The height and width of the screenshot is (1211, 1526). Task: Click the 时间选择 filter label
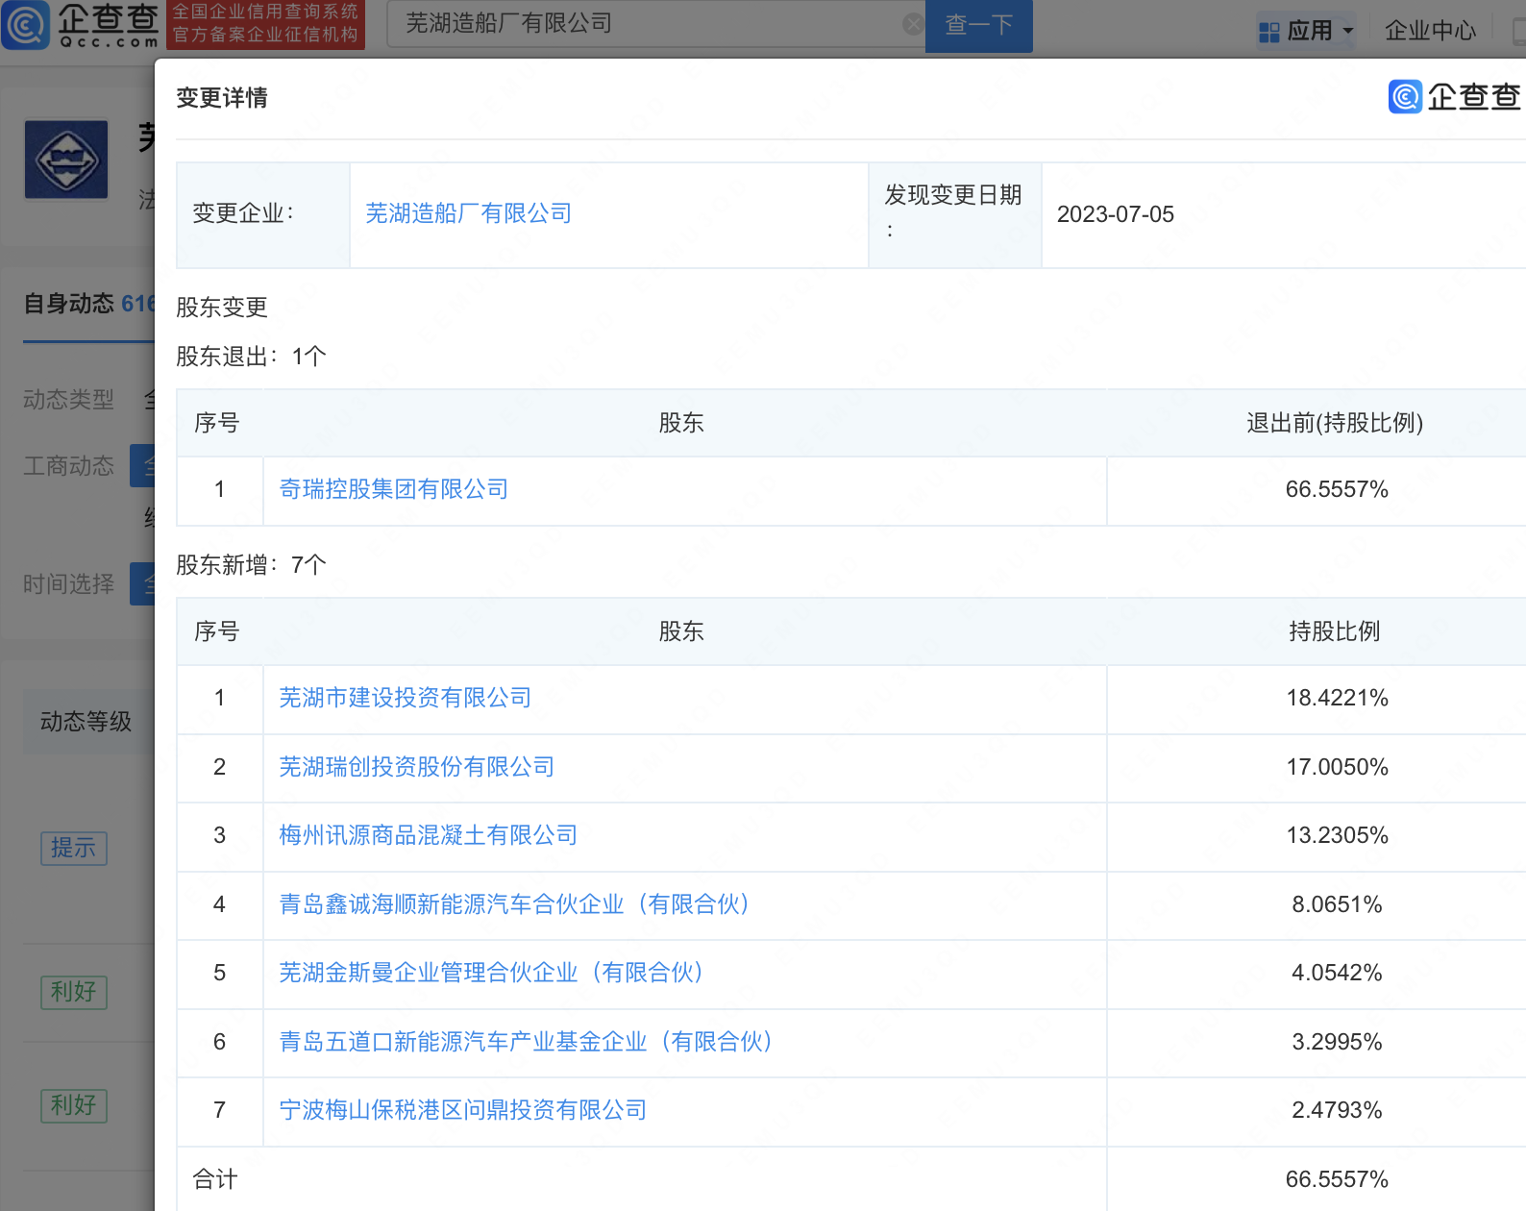(68, 584)
